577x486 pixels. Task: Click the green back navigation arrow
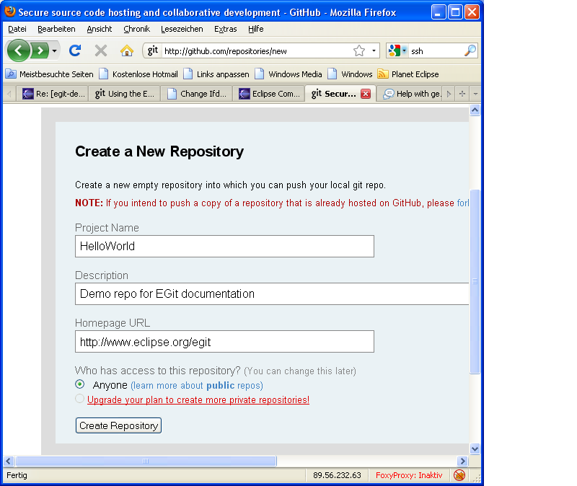pyautogui.click(x=19, y=50)
